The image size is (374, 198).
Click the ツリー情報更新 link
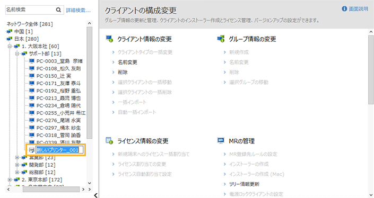coord(244,184)
